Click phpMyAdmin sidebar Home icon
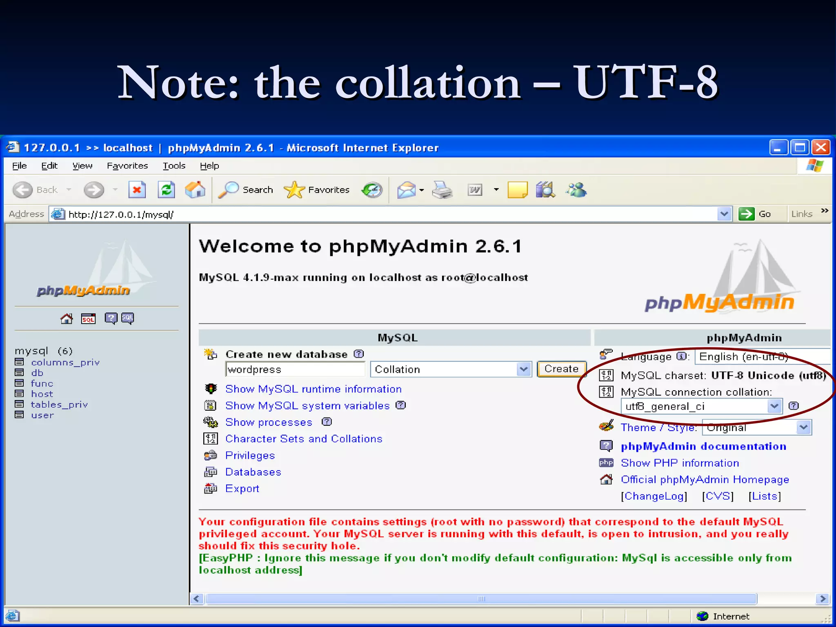Image resolution: width=836 pixels, height=627 pixels. 67,318
